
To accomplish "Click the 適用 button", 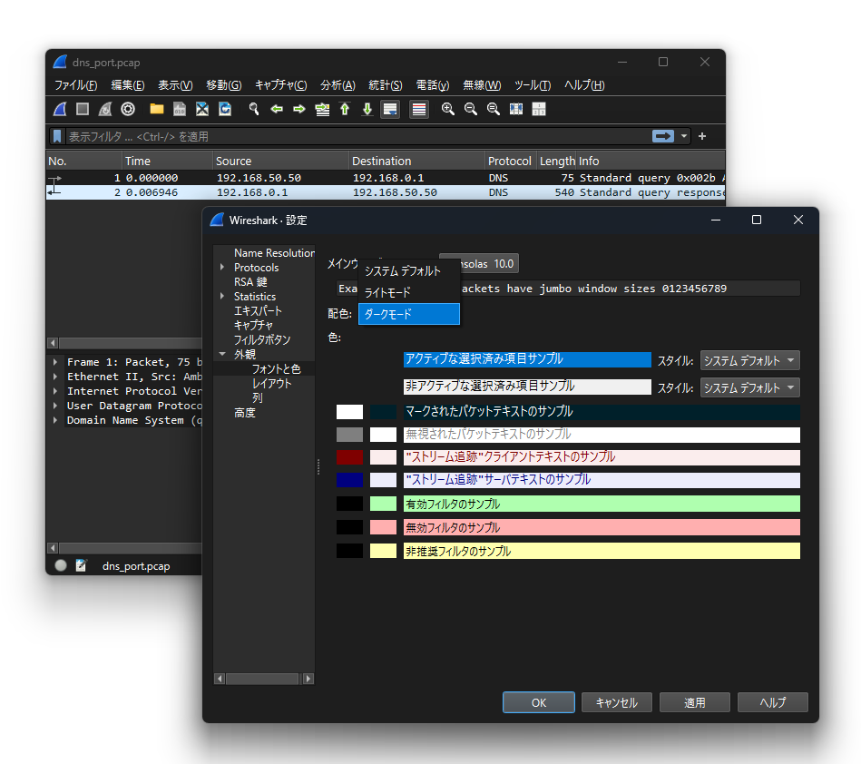I will [695, 702].
